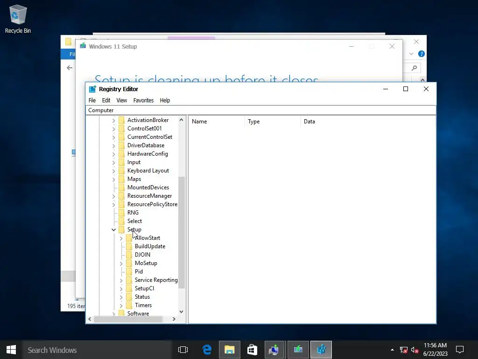Select the DriverDatabase key
The image size is (478, 359).
click(x=146, y=145)
